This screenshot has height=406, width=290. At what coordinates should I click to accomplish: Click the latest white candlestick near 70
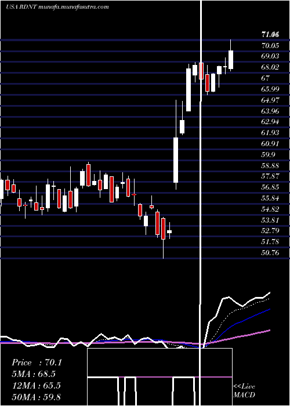[x=231, y=60]
